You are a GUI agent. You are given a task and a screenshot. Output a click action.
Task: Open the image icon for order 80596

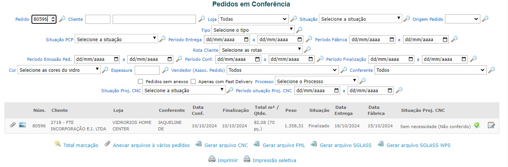22,125
